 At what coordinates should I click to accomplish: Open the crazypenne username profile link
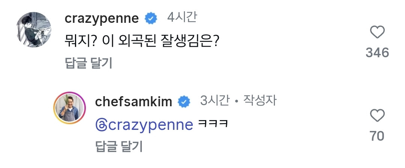[102, 18]
